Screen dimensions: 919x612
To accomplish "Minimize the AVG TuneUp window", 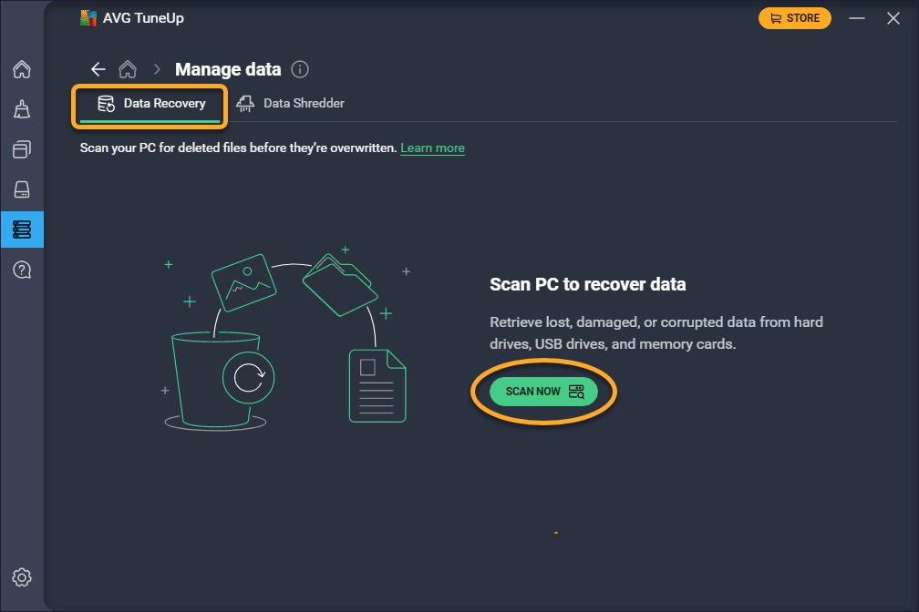I will pyautogui.click(x=856, y=18).
